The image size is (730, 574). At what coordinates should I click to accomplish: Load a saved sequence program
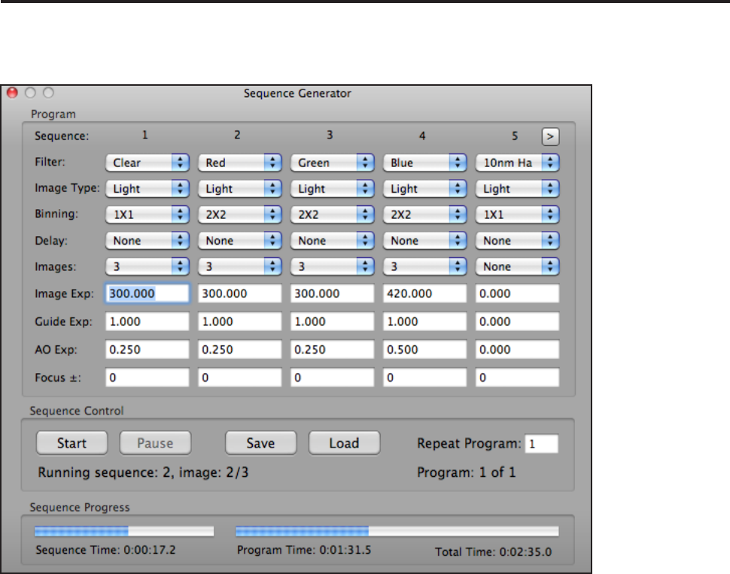pos(344,443)
